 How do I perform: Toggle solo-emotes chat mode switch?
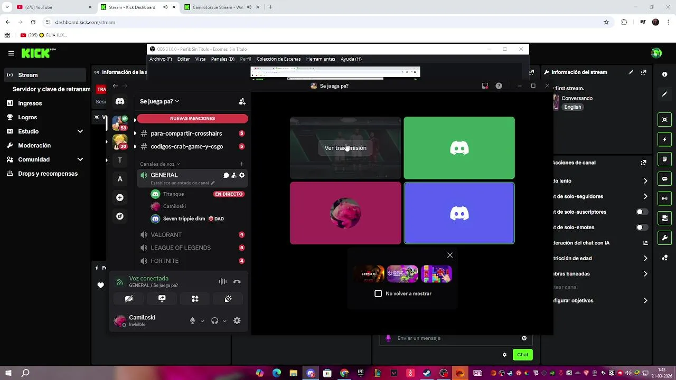point(642,227)
